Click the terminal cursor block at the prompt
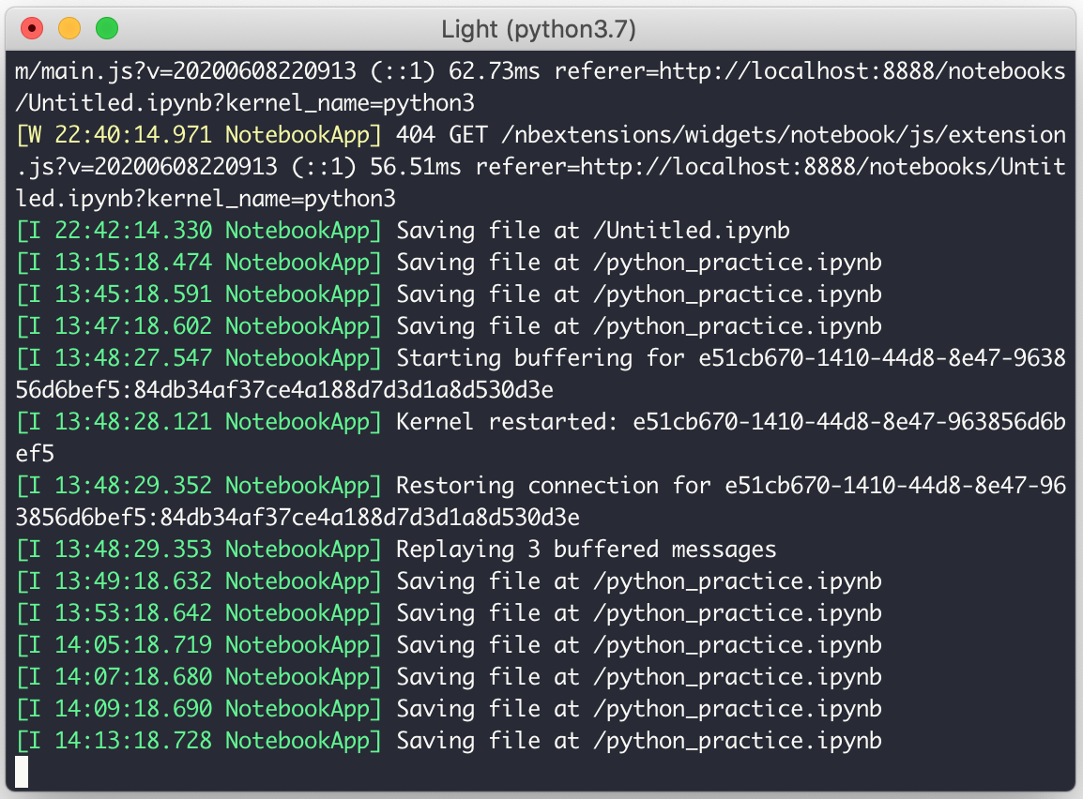 (22, 772)
